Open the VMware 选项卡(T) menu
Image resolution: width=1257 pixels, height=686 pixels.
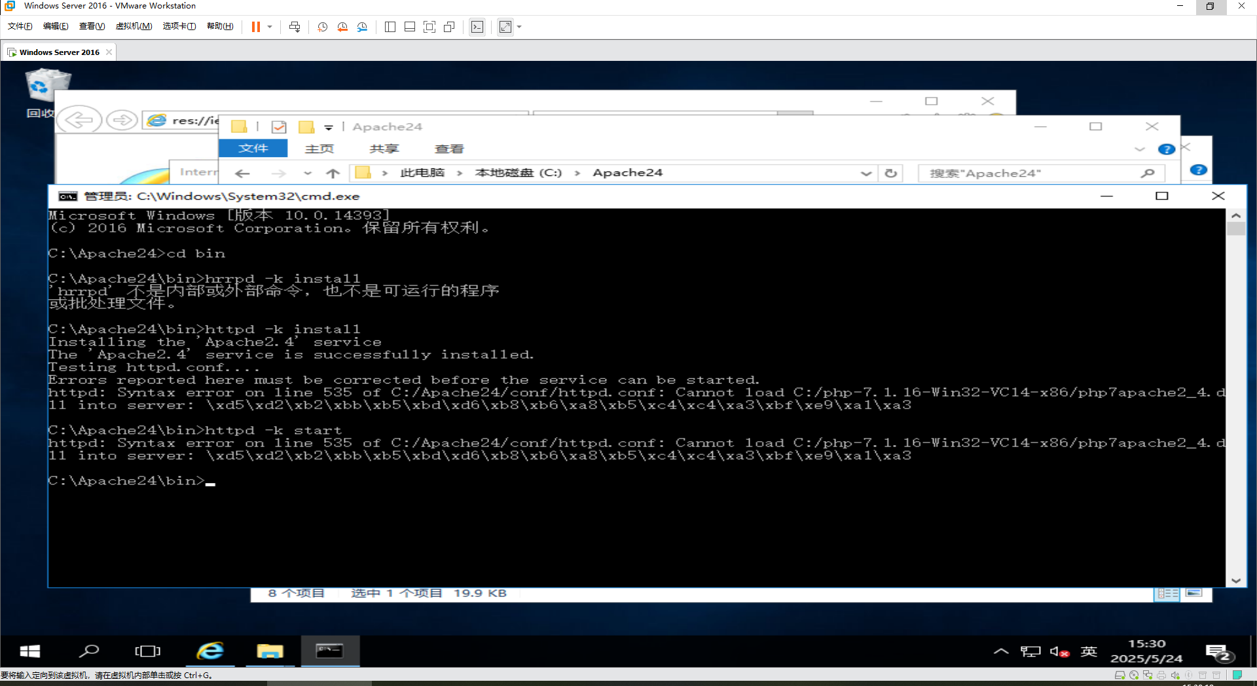click(179, 26)
